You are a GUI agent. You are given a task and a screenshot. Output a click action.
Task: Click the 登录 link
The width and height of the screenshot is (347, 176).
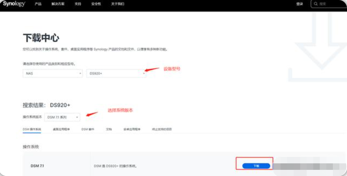300,4
